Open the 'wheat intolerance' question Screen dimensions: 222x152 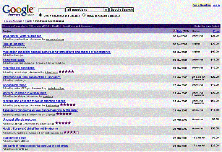(x=15, y=85)
